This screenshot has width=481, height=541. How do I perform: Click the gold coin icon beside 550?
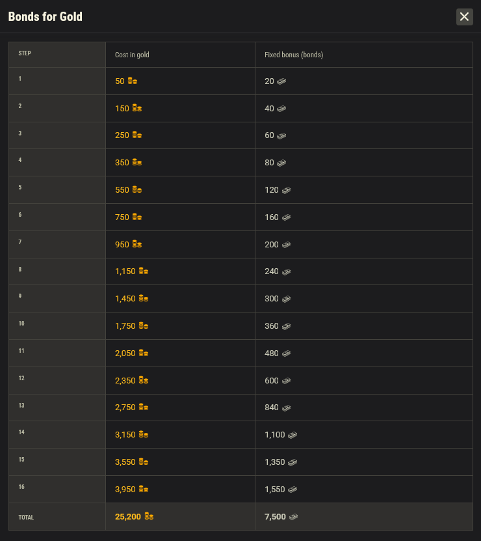[136, 190]
